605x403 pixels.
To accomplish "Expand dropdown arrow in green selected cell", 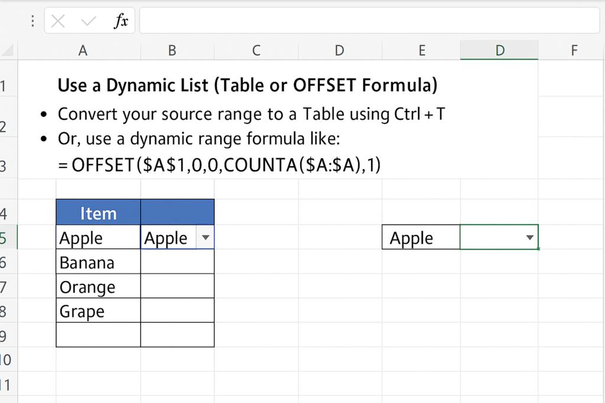I will tap(530, 237).
